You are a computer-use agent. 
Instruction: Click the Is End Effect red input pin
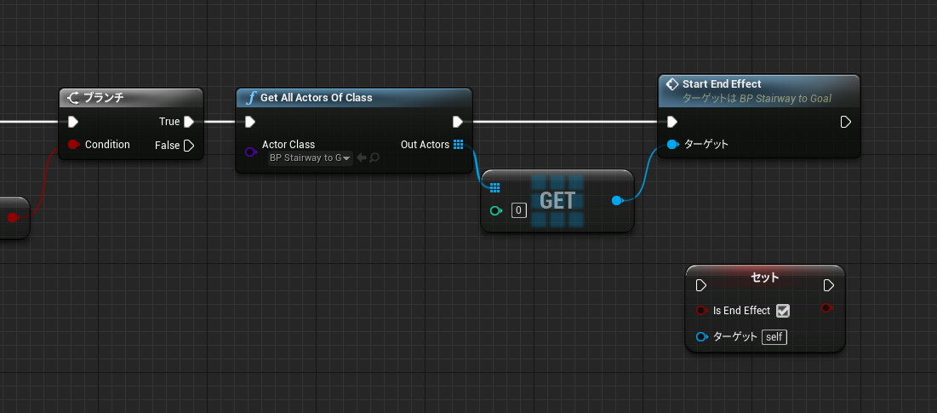click(x=702, y=311)
